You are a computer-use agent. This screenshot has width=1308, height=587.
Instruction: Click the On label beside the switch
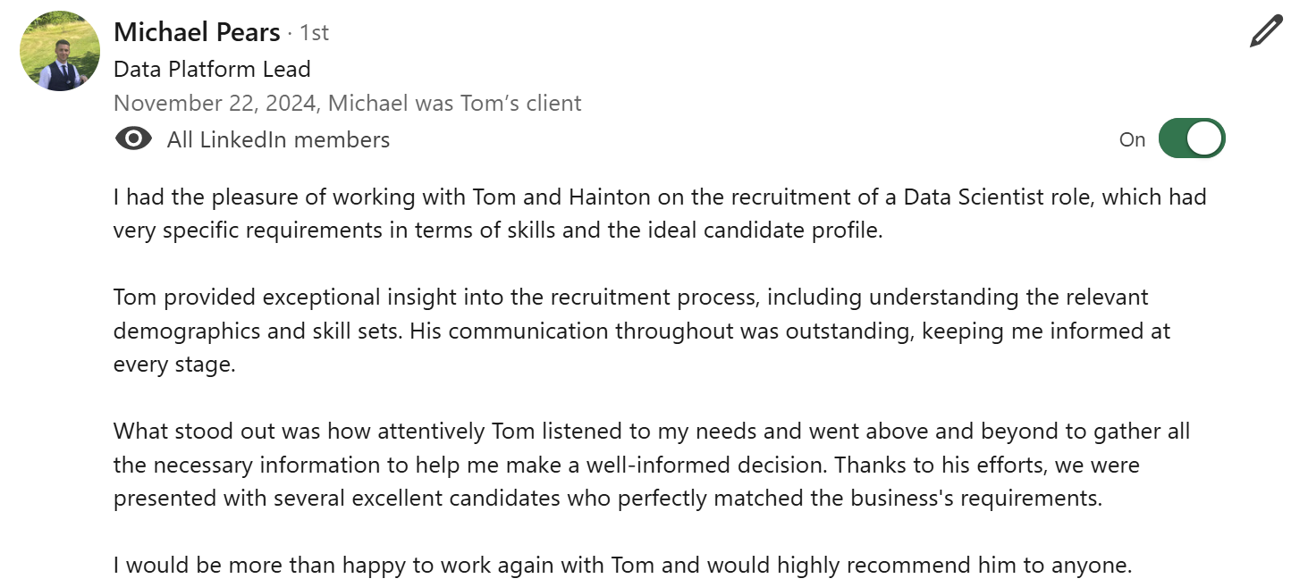[1132, 139]
